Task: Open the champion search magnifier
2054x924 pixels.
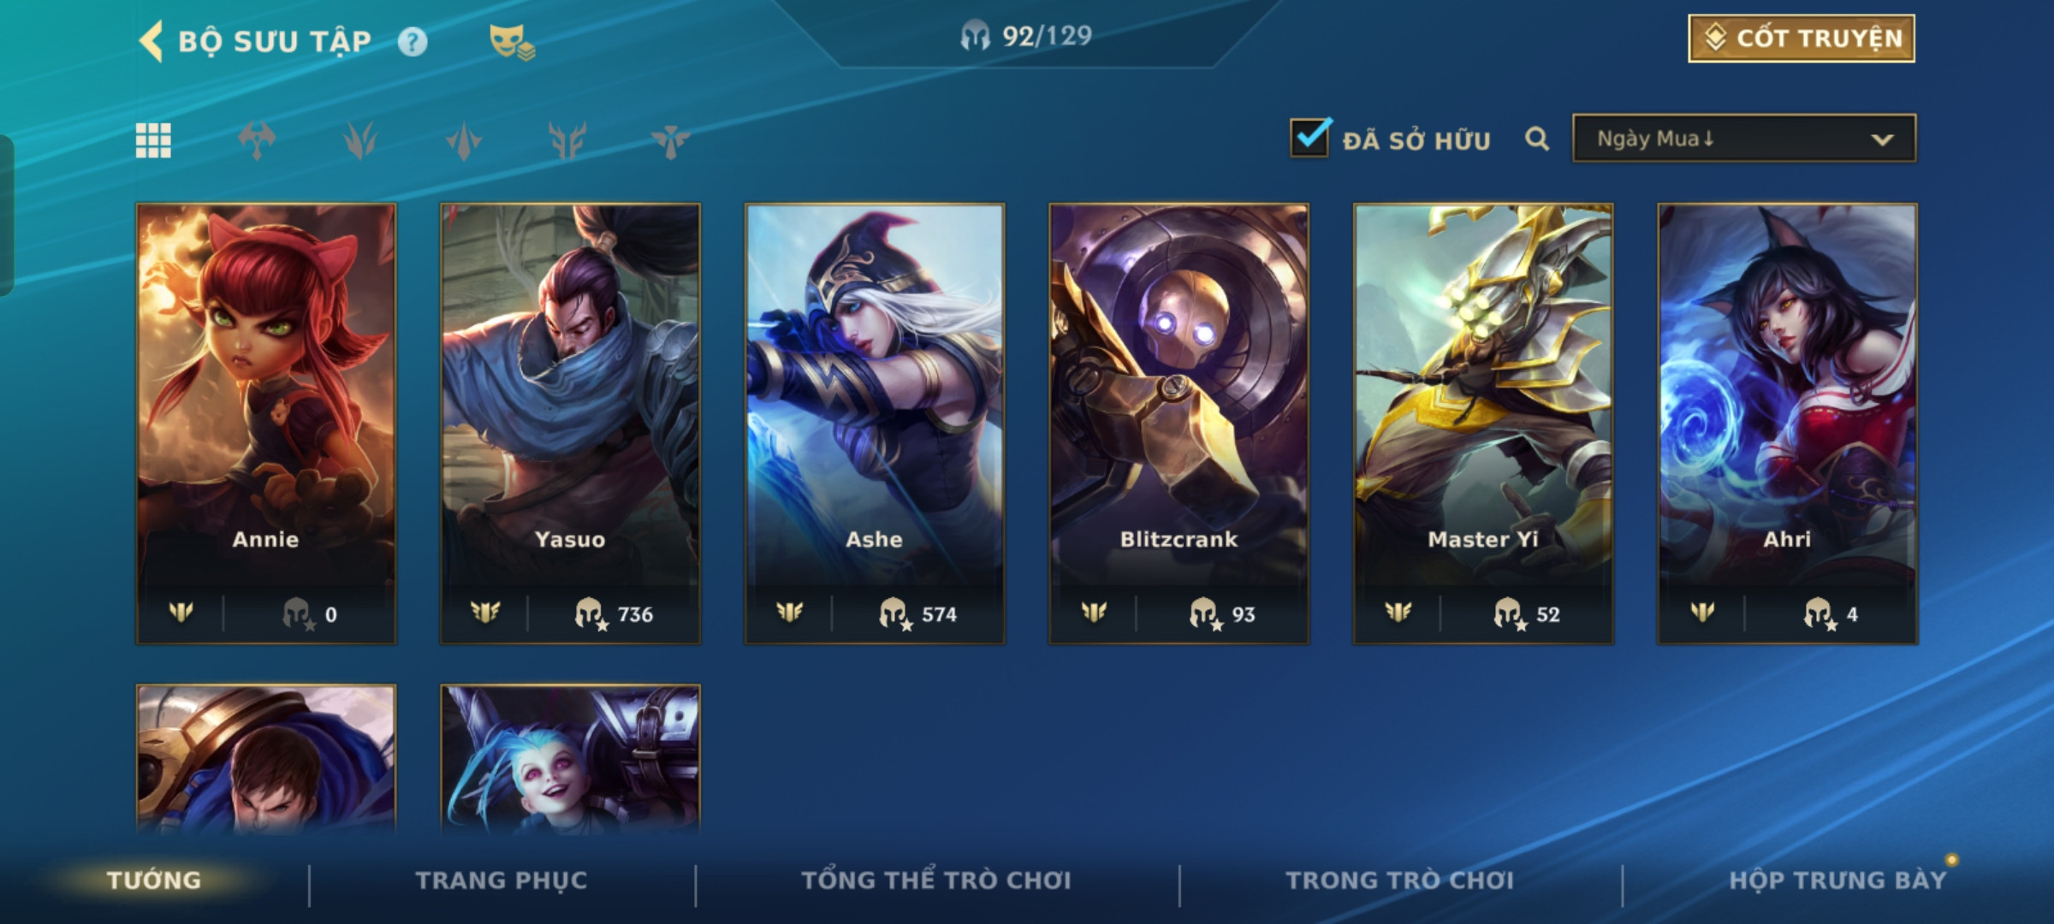Action: pyautogui.click(x=1537, y=139)
